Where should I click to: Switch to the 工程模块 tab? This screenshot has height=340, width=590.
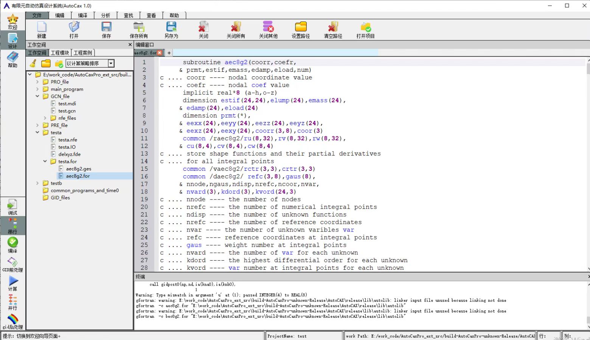pyautogui.click(x=60, y=53)
